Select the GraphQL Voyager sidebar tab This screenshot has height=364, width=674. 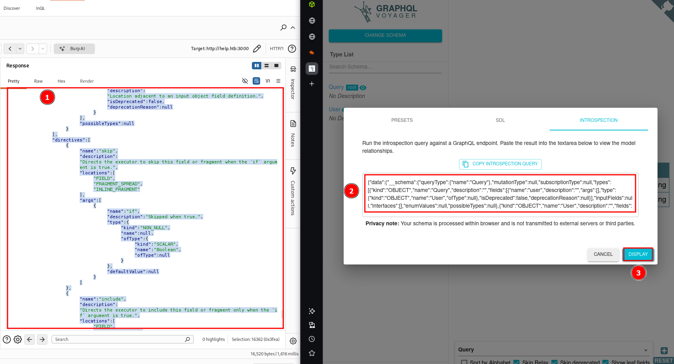(312, 69)
